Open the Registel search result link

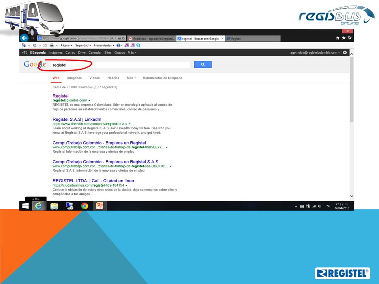[61, 96]
